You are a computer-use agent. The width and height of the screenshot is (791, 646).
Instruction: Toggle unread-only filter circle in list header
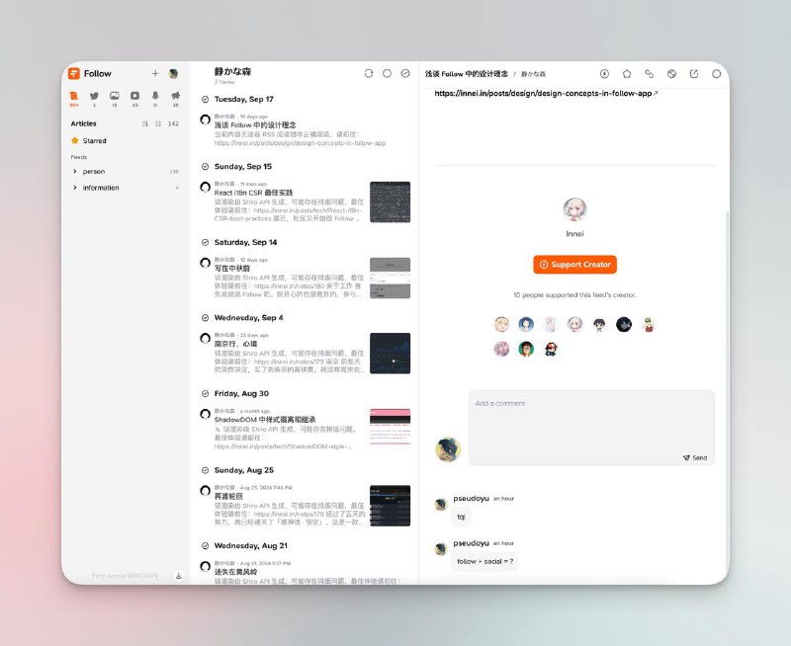pos(387,73)
